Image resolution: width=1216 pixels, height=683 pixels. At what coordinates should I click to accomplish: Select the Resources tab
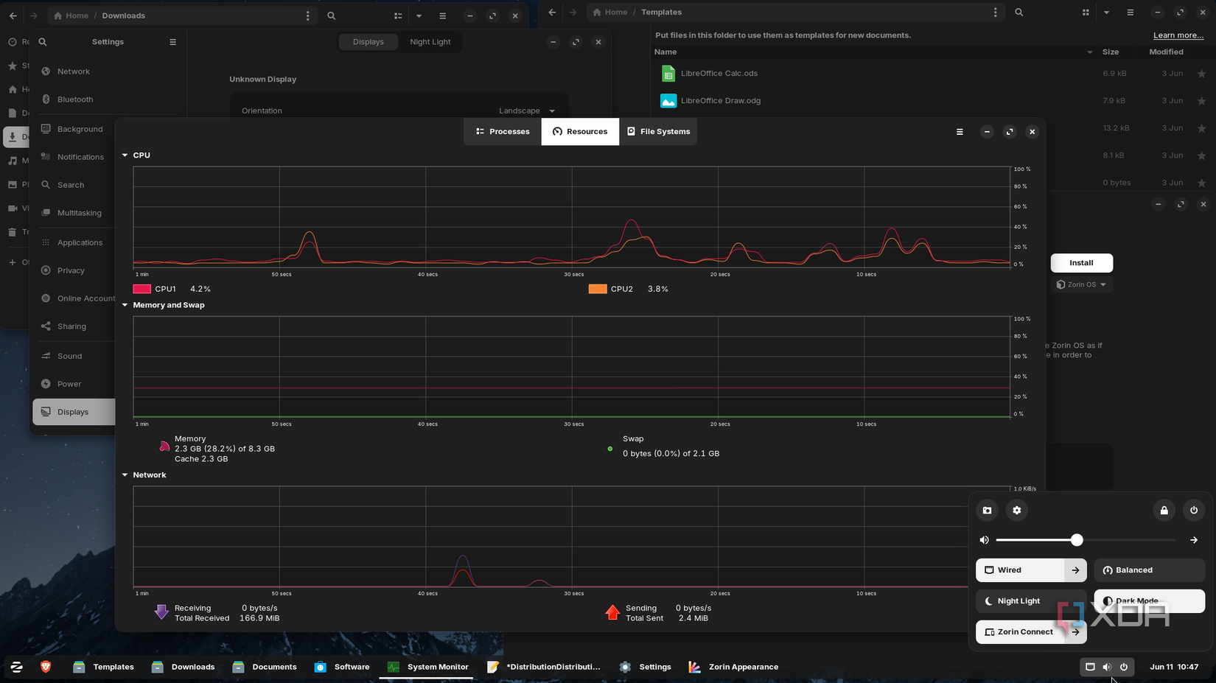[580, 131]
